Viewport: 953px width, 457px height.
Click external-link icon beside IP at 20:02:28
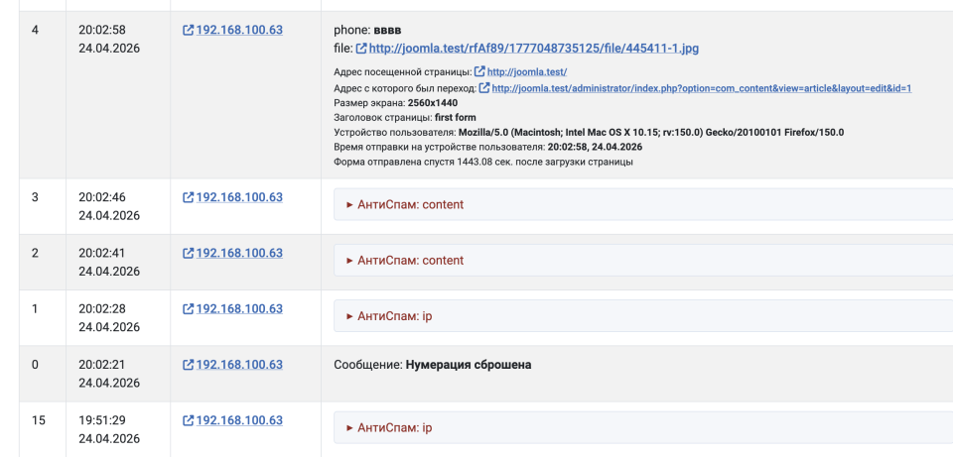pos(189,309)
